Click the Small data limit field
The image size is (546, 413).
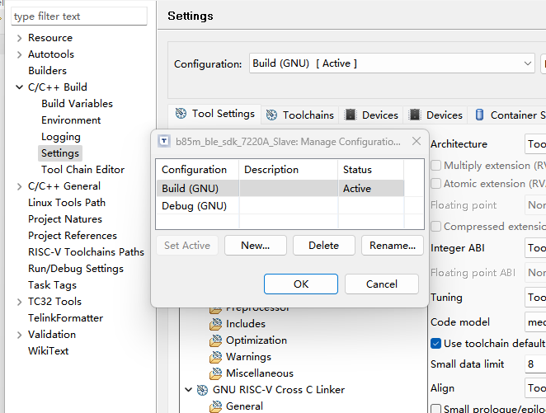point(535,364)
